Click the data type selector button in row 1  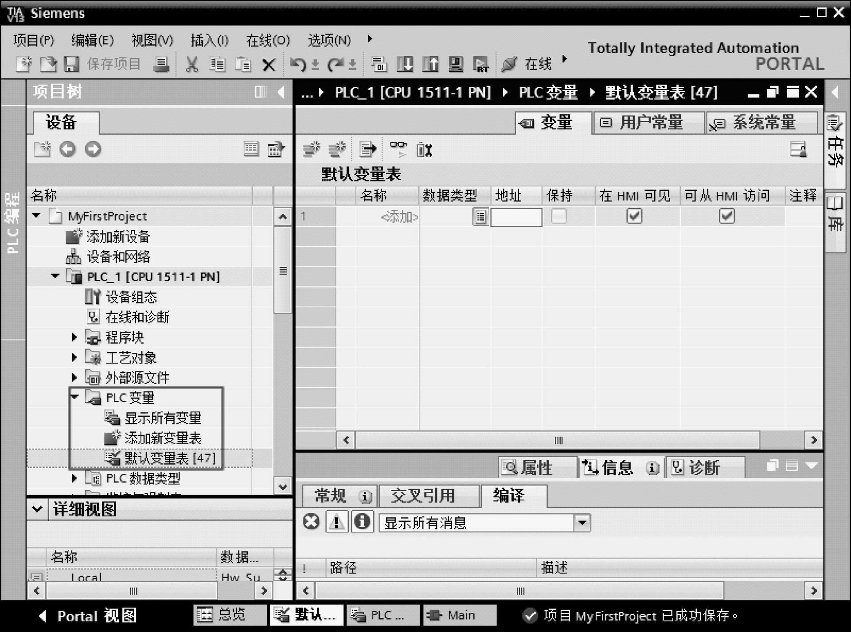tap(481, 217)
